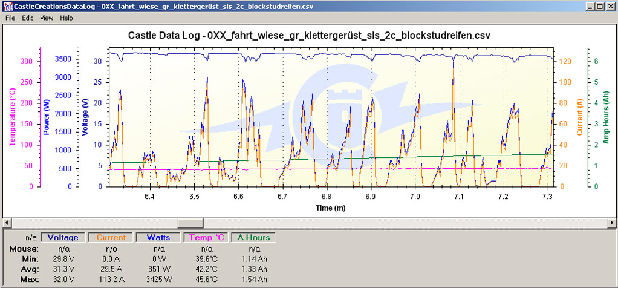Viewport: 618px width, 288px height.
Task: Close the CastleCreationsDataLog window
Action: pos(610,6)
